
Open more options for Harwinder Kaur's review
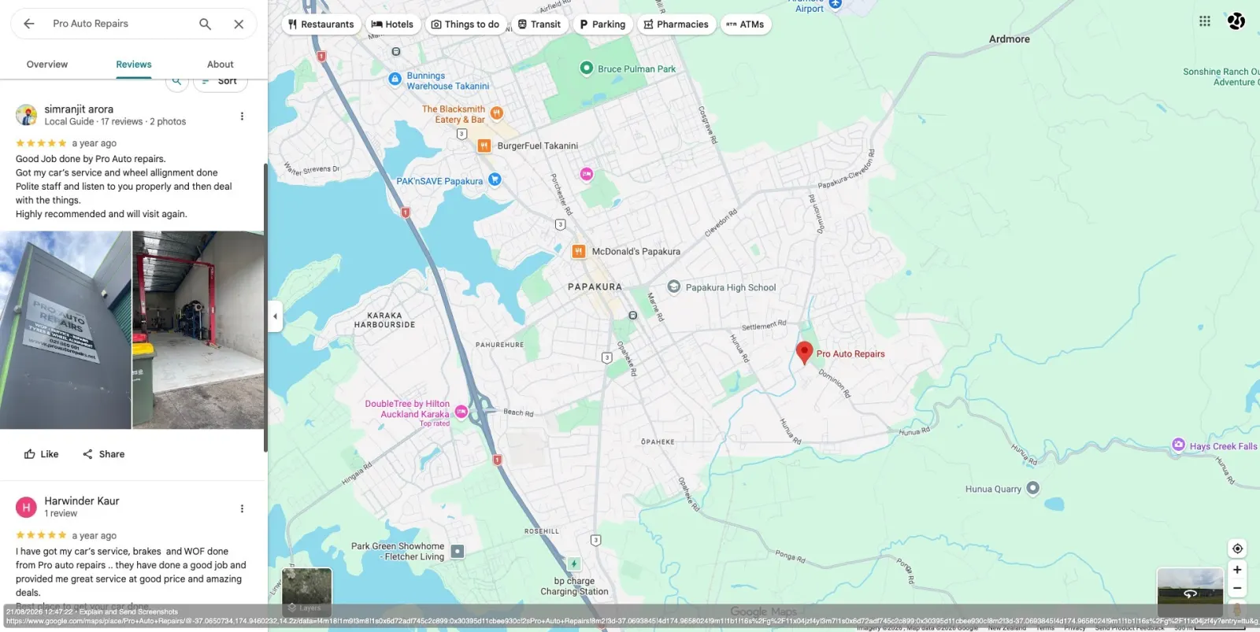(x=242, y=509)
